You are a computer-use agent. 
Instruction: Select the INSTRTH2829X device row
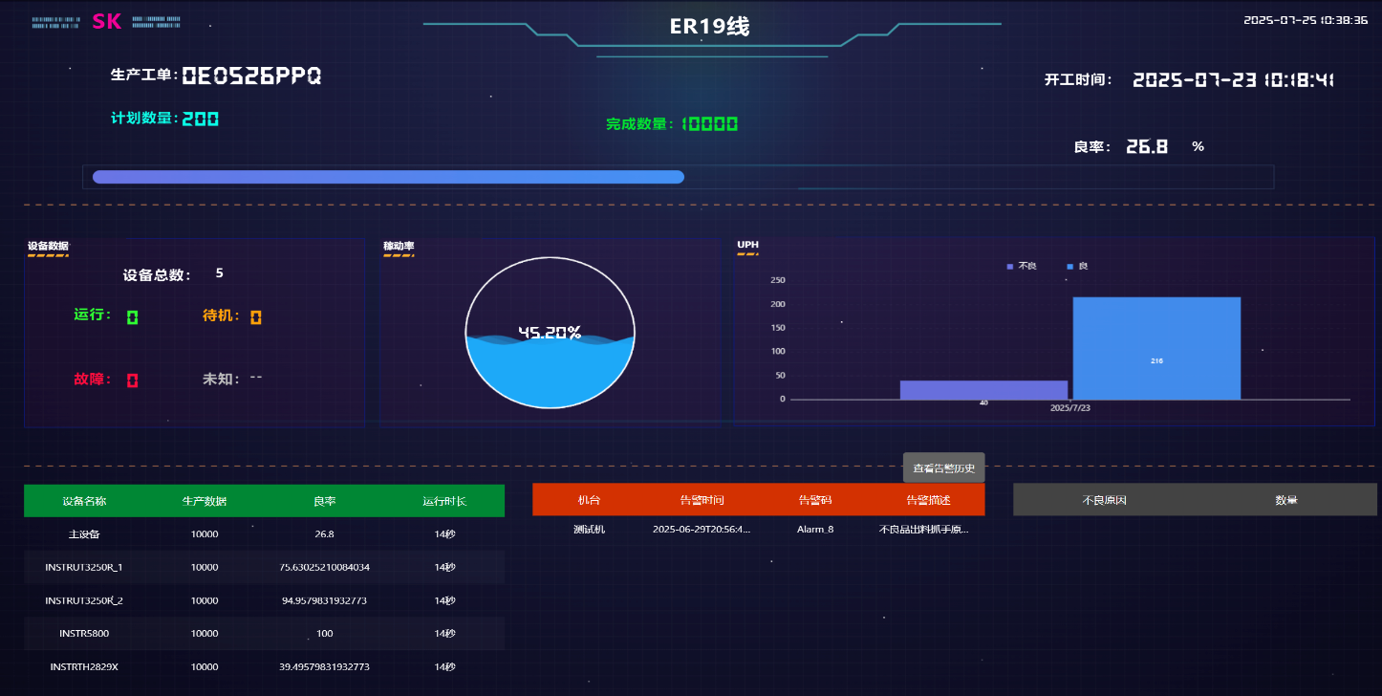[x=264, y=666]
